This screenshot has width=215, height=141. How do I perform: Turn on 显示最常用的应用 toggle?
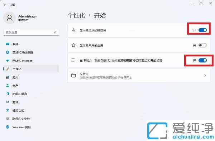(x=203, y=45)
